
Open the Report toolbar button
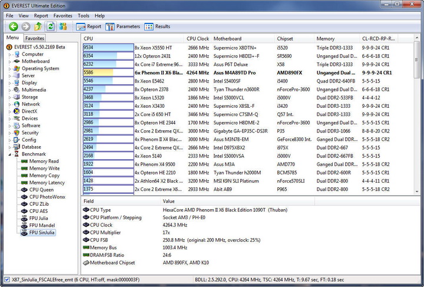click(88, 27)
